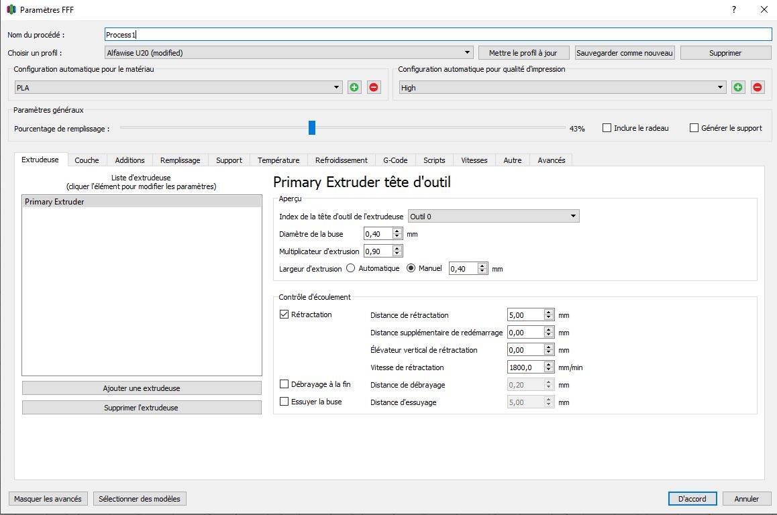
Task: Open the Outil 0 tool index dropdown
Action: 494,217
